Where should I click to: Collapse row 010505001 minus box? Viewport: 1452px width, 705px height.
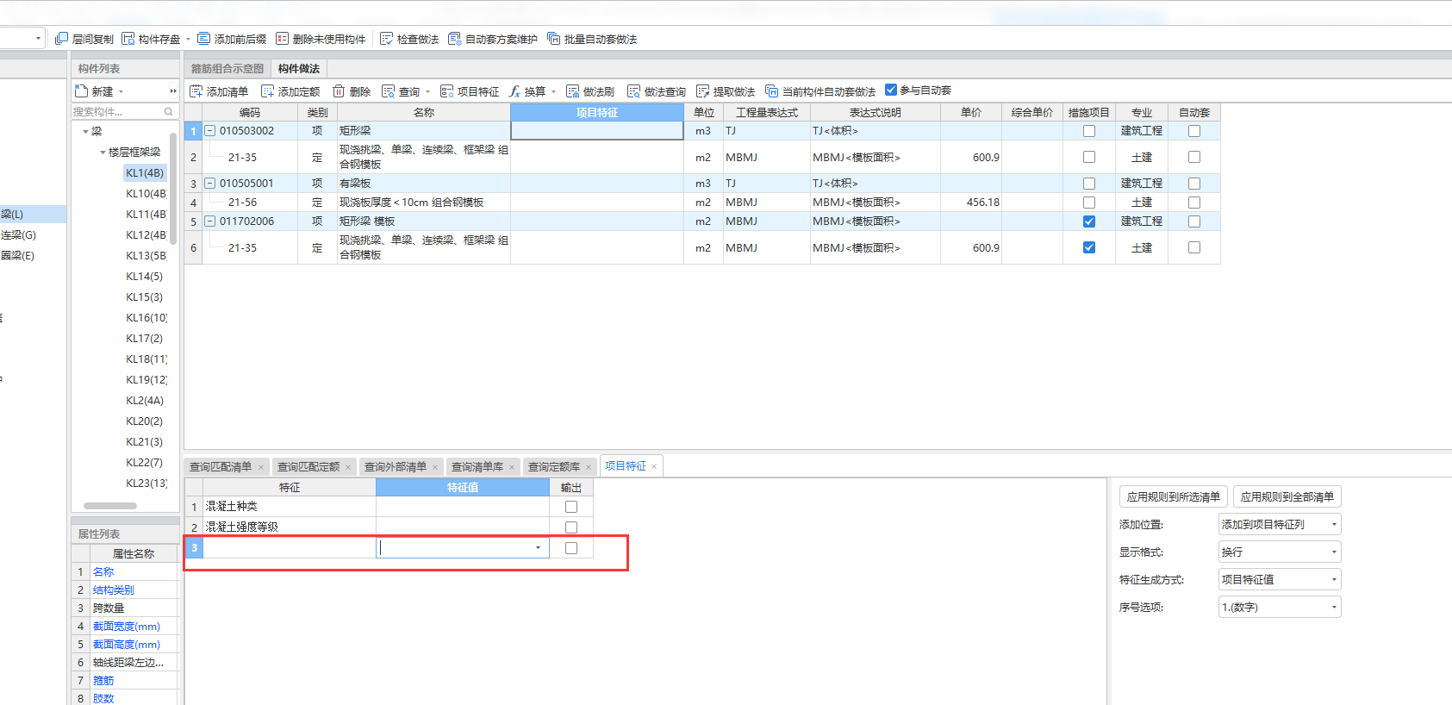(209, 184)
